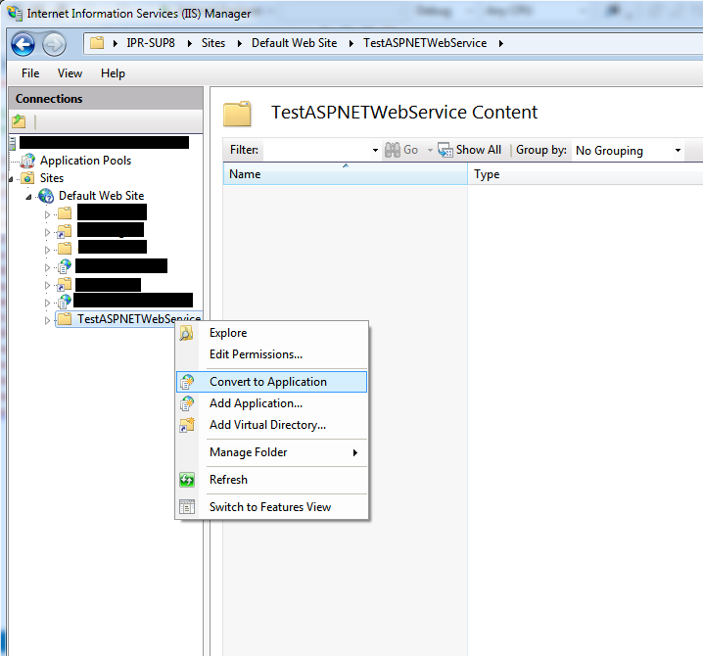Screen dimensions: 703x656
Task: Select Edit Permissions... in context menu
Action: pos(271,354)
